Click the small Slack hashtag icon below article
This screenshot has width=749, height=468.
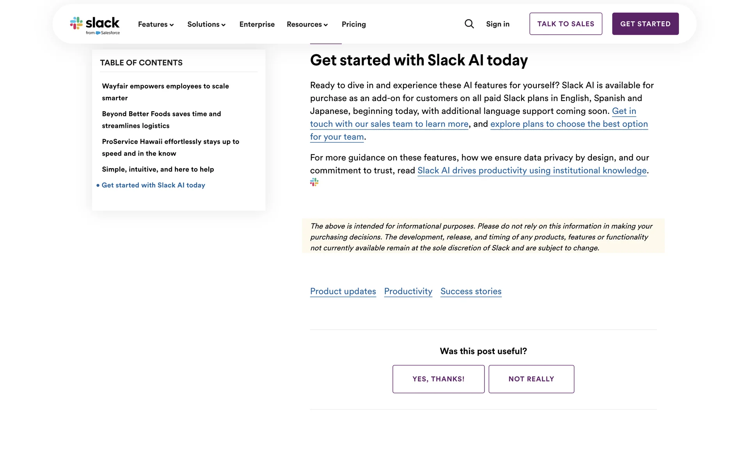314,182
